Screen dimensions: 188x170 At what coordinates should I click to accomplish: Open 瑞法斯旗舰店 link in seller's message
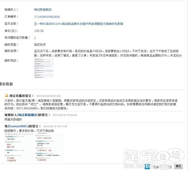(28, 115)
